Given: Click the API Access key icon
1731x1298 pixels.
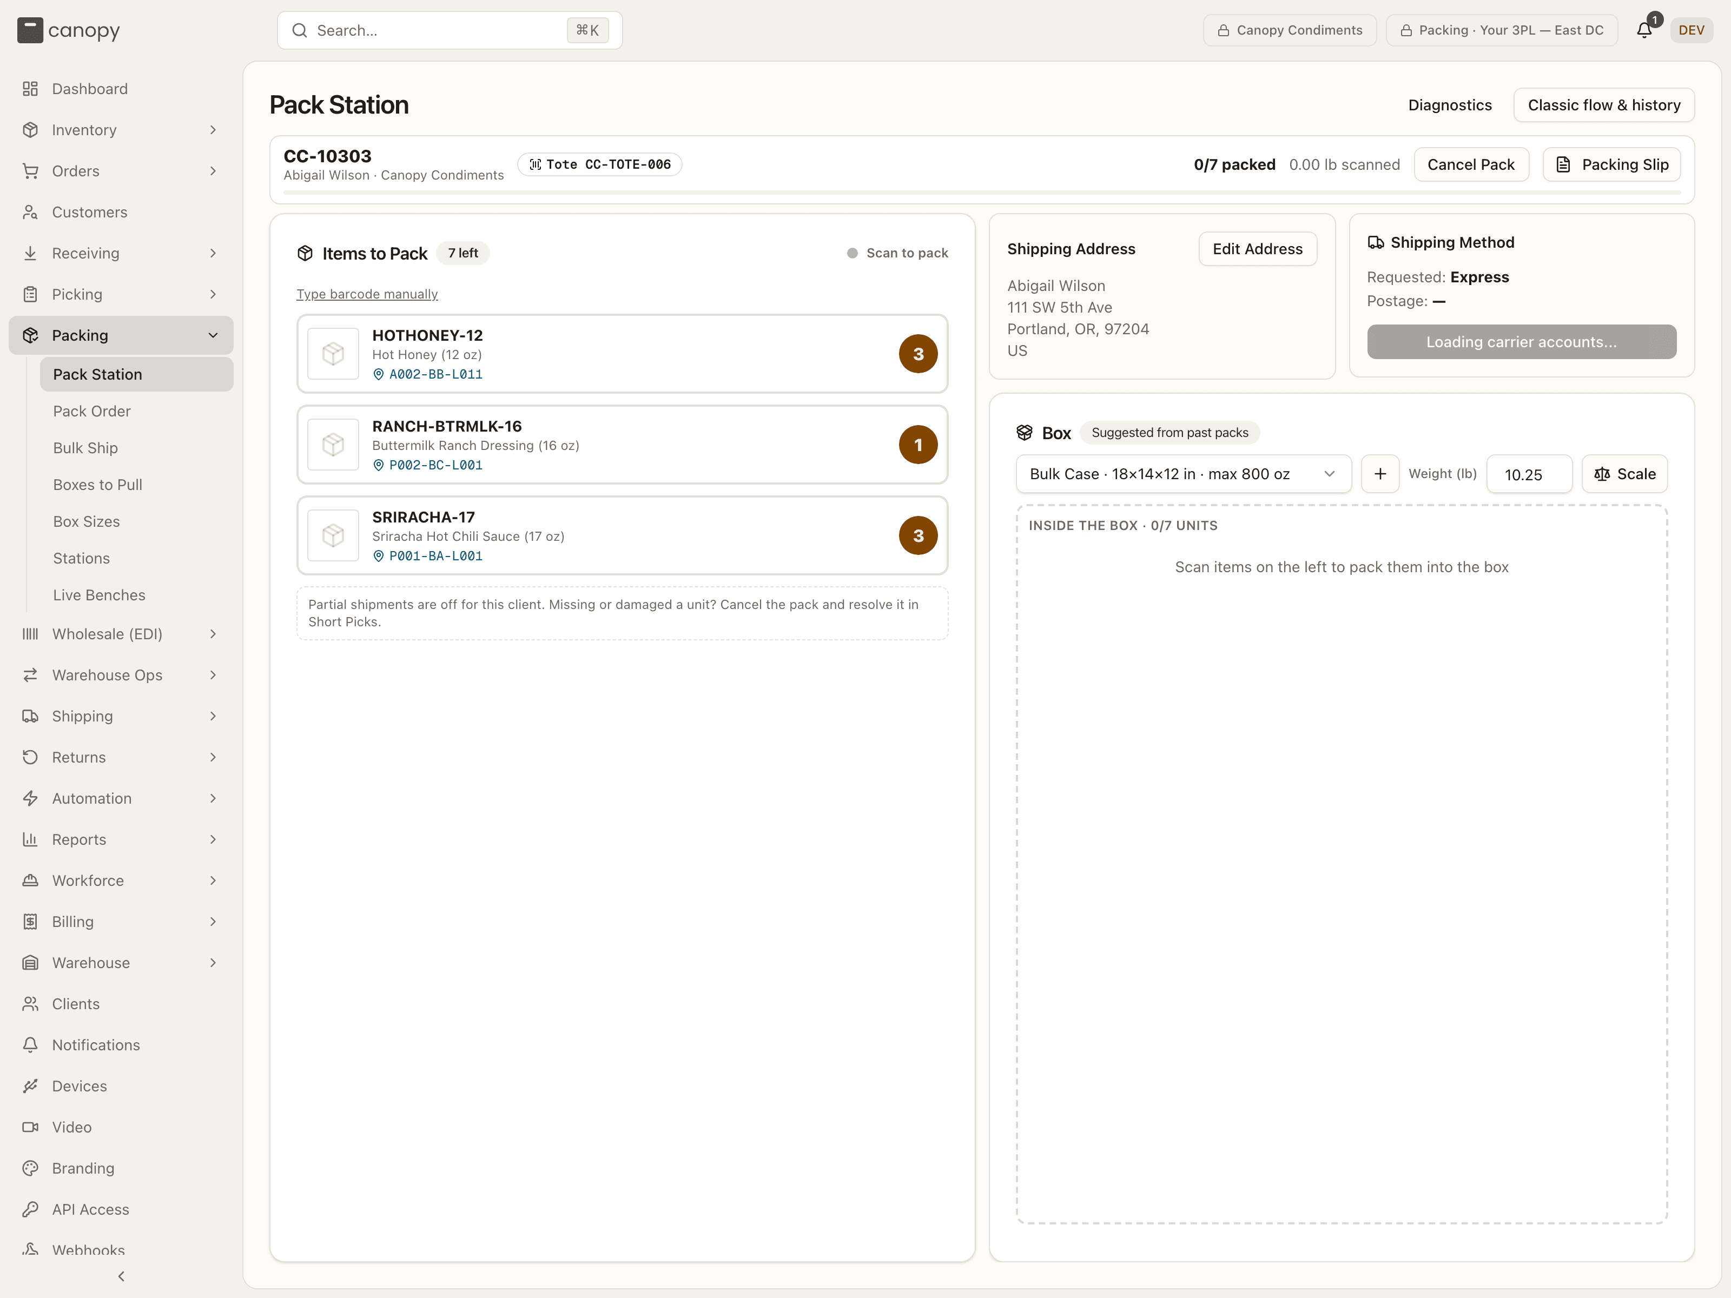Looking at the screenshot, I should click(30, 1209).
